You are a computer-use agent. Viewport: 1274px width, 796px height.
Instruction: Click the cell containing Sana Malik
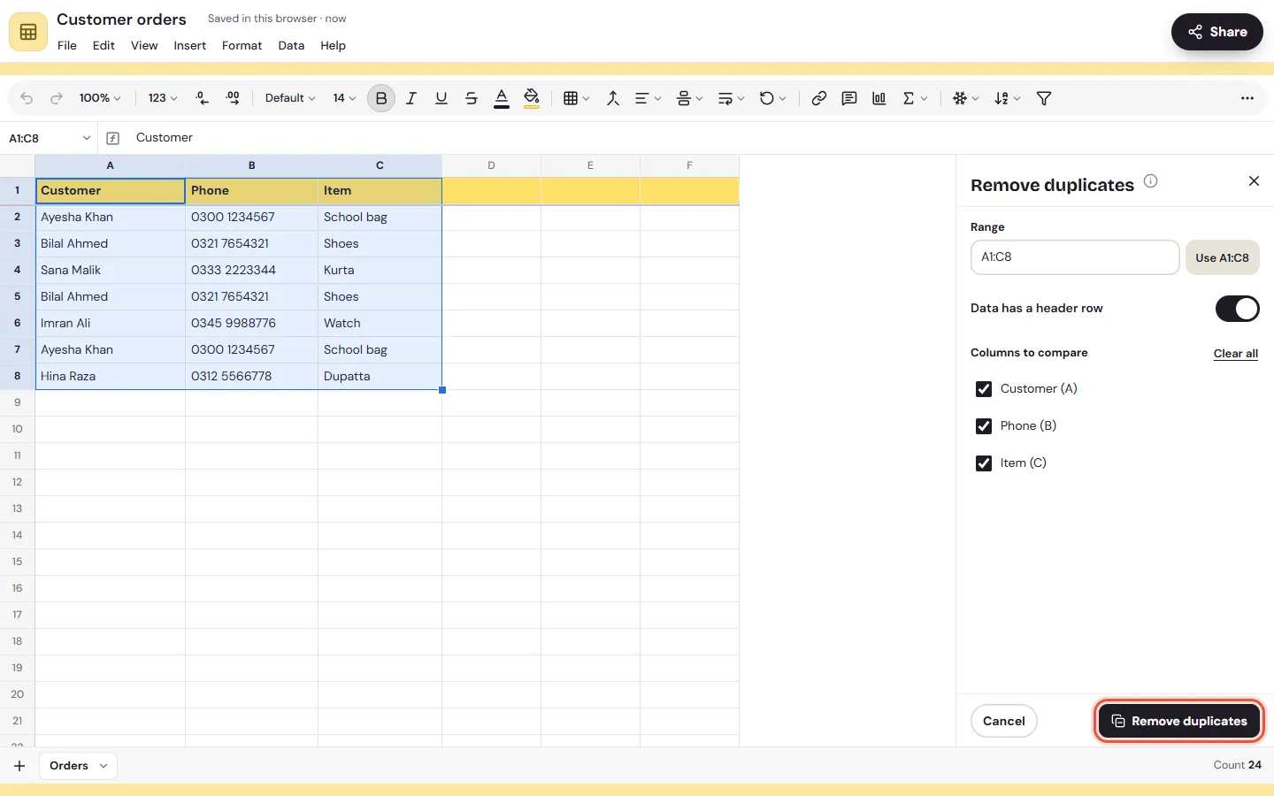(110, 271)
